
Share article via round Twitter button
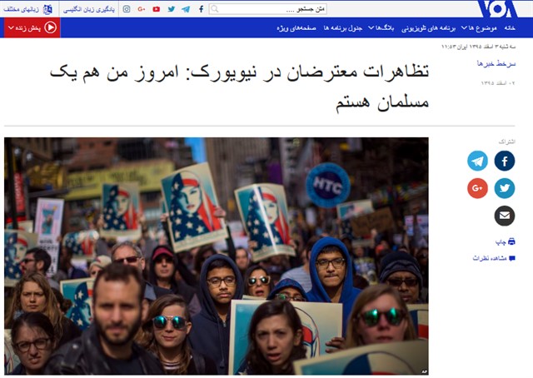point(505,188)
